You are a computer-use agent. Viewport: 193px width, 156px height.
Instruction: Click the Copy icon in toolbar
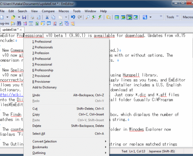coord(53,17)
